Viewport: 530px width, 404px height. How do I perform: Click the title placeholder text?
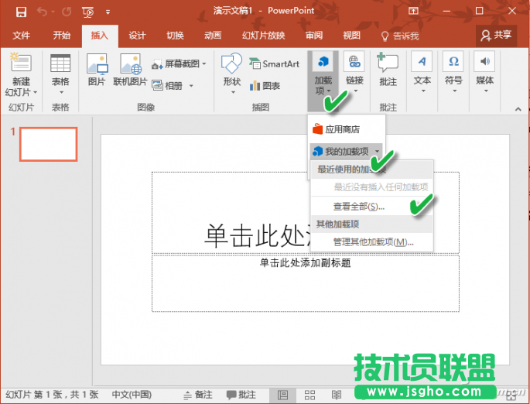[x=257, y=235]
